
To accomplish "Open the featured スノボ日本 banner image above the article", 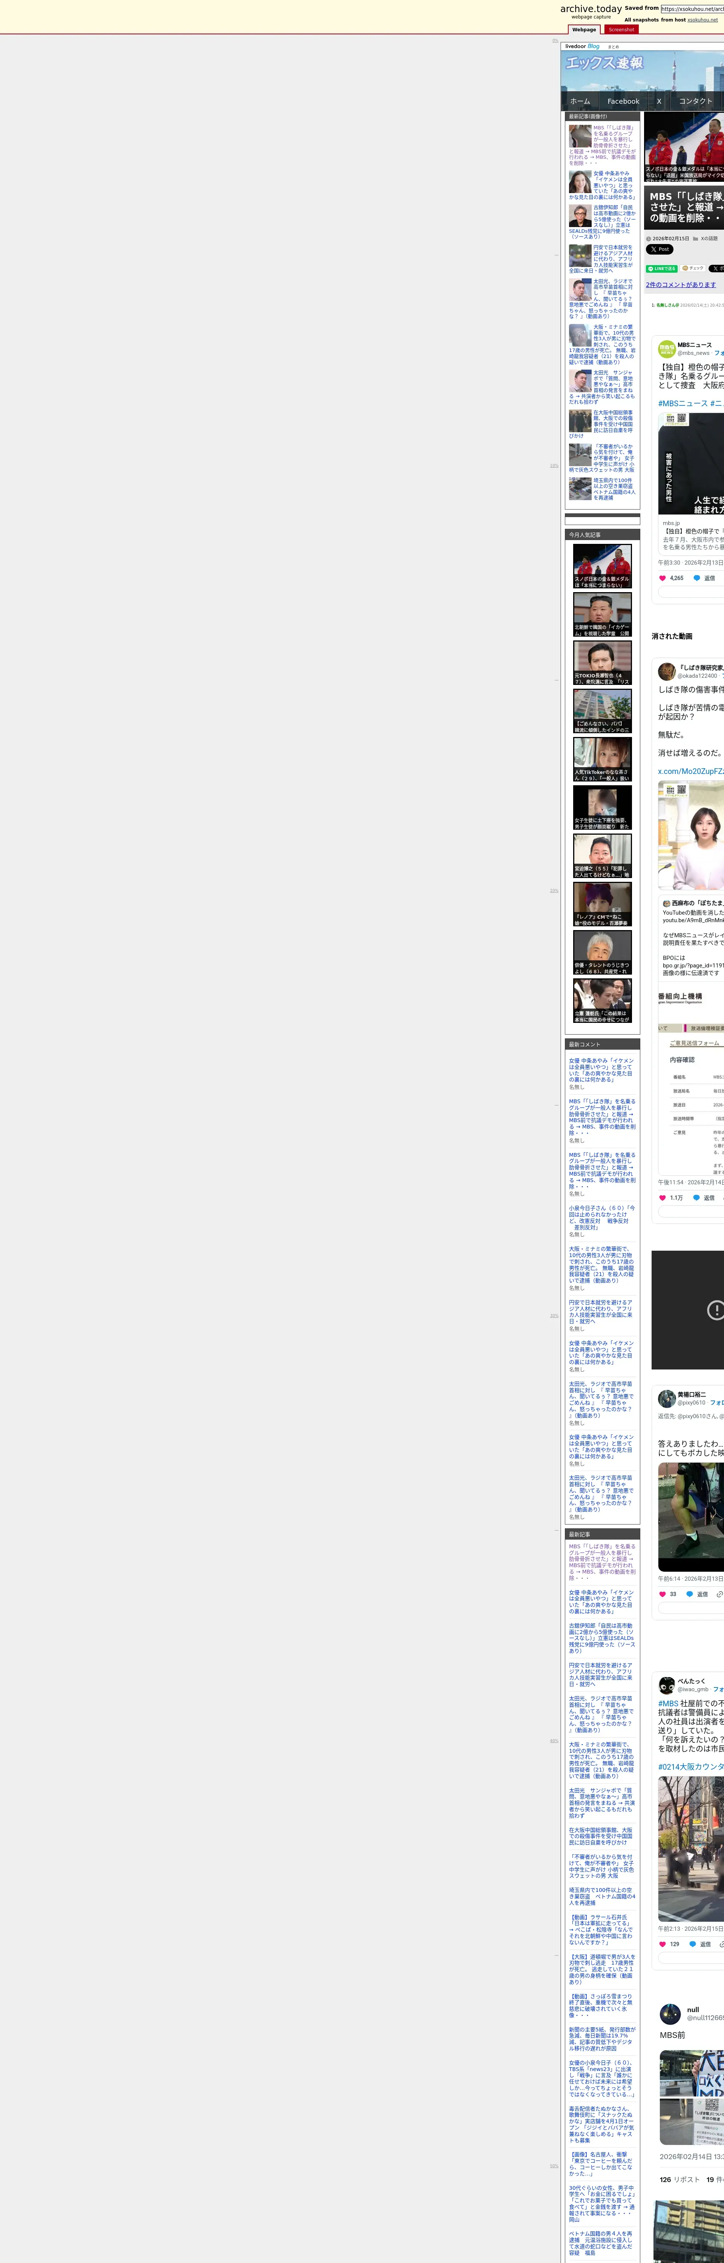I will click(684, 146).
